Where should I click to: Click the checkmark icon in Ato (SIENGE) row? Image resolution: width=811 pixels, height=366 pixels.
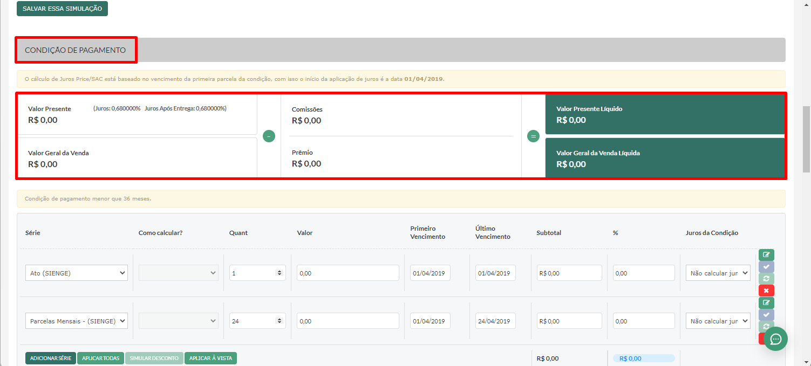tap(766, 266)
